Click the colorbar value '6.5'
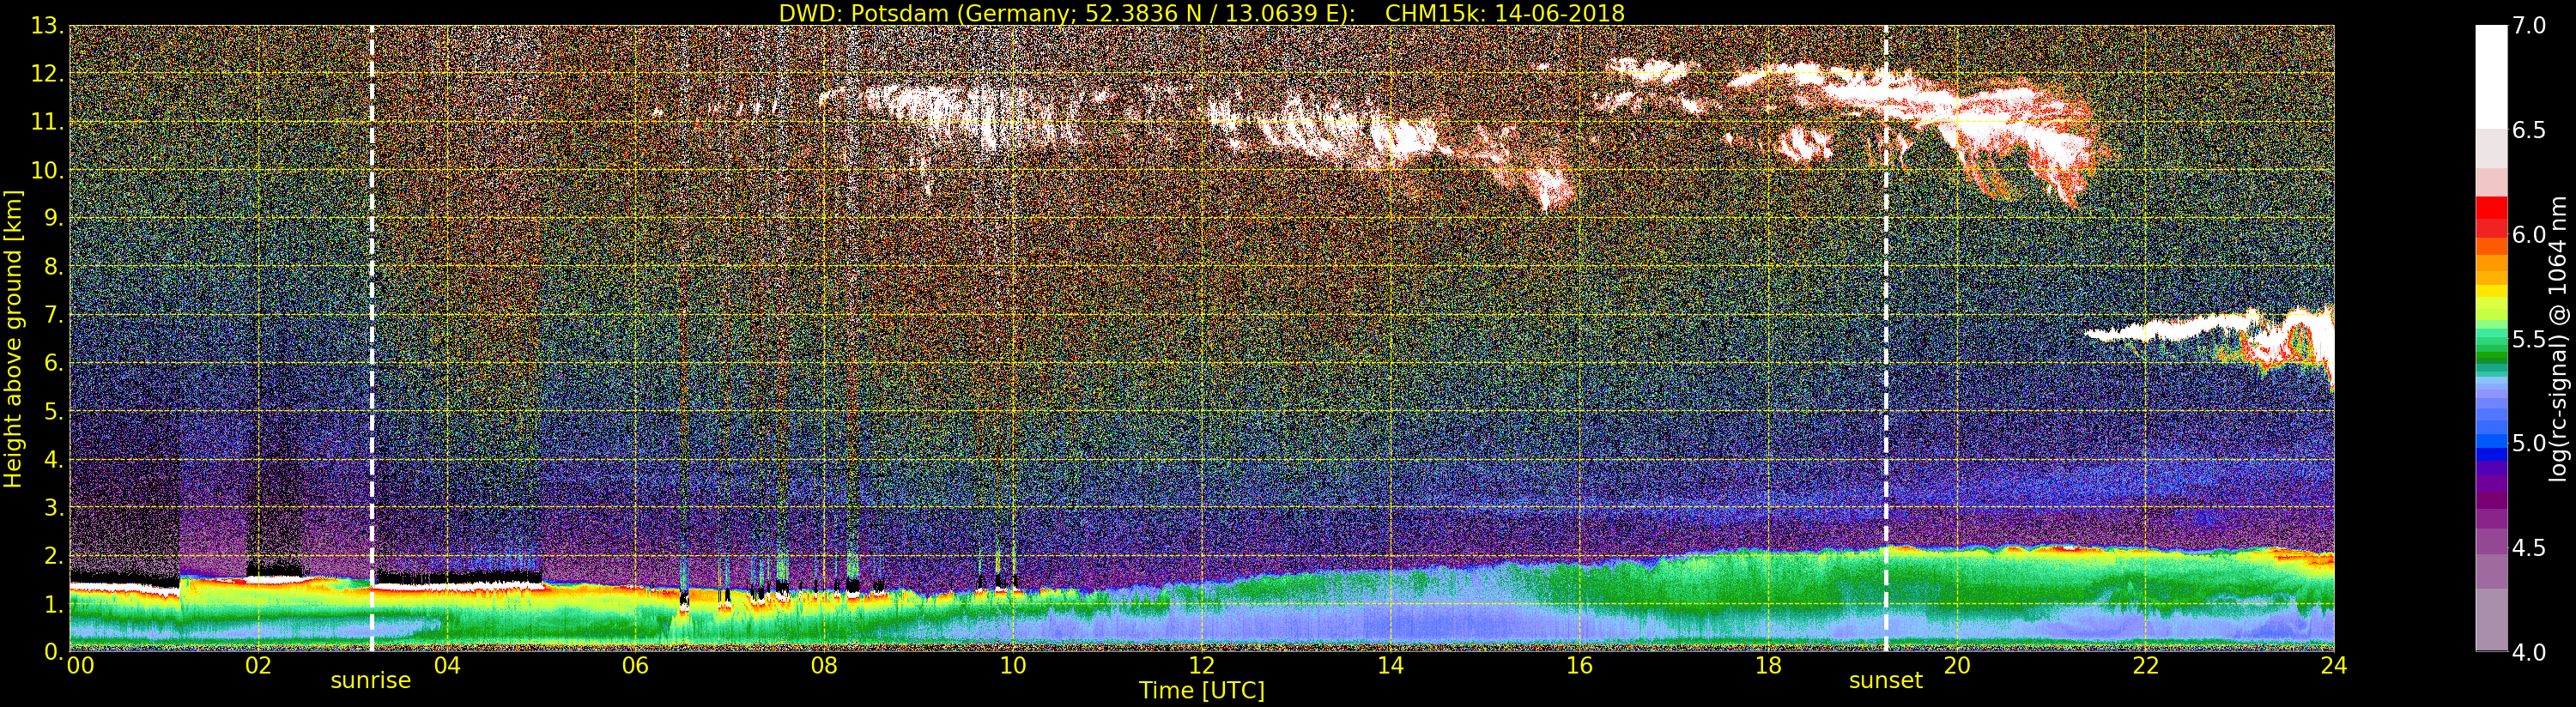This screenshot has height=707, width=2576. tap(2529, 130)
